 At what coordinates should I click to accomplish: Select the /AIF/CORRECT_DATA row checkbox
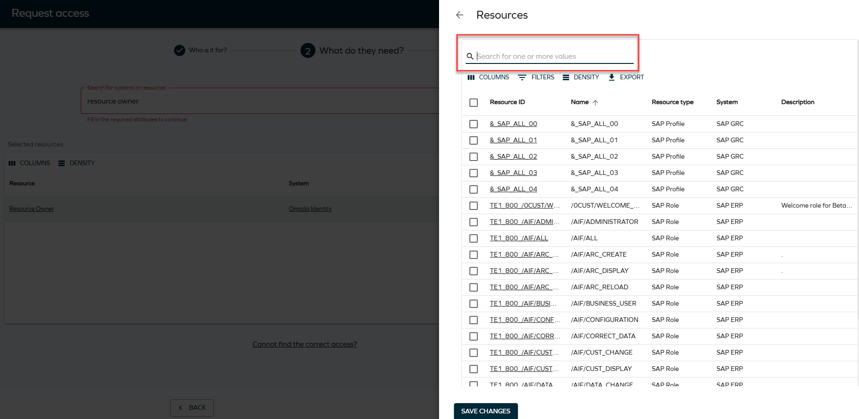(x=474, y=336)
